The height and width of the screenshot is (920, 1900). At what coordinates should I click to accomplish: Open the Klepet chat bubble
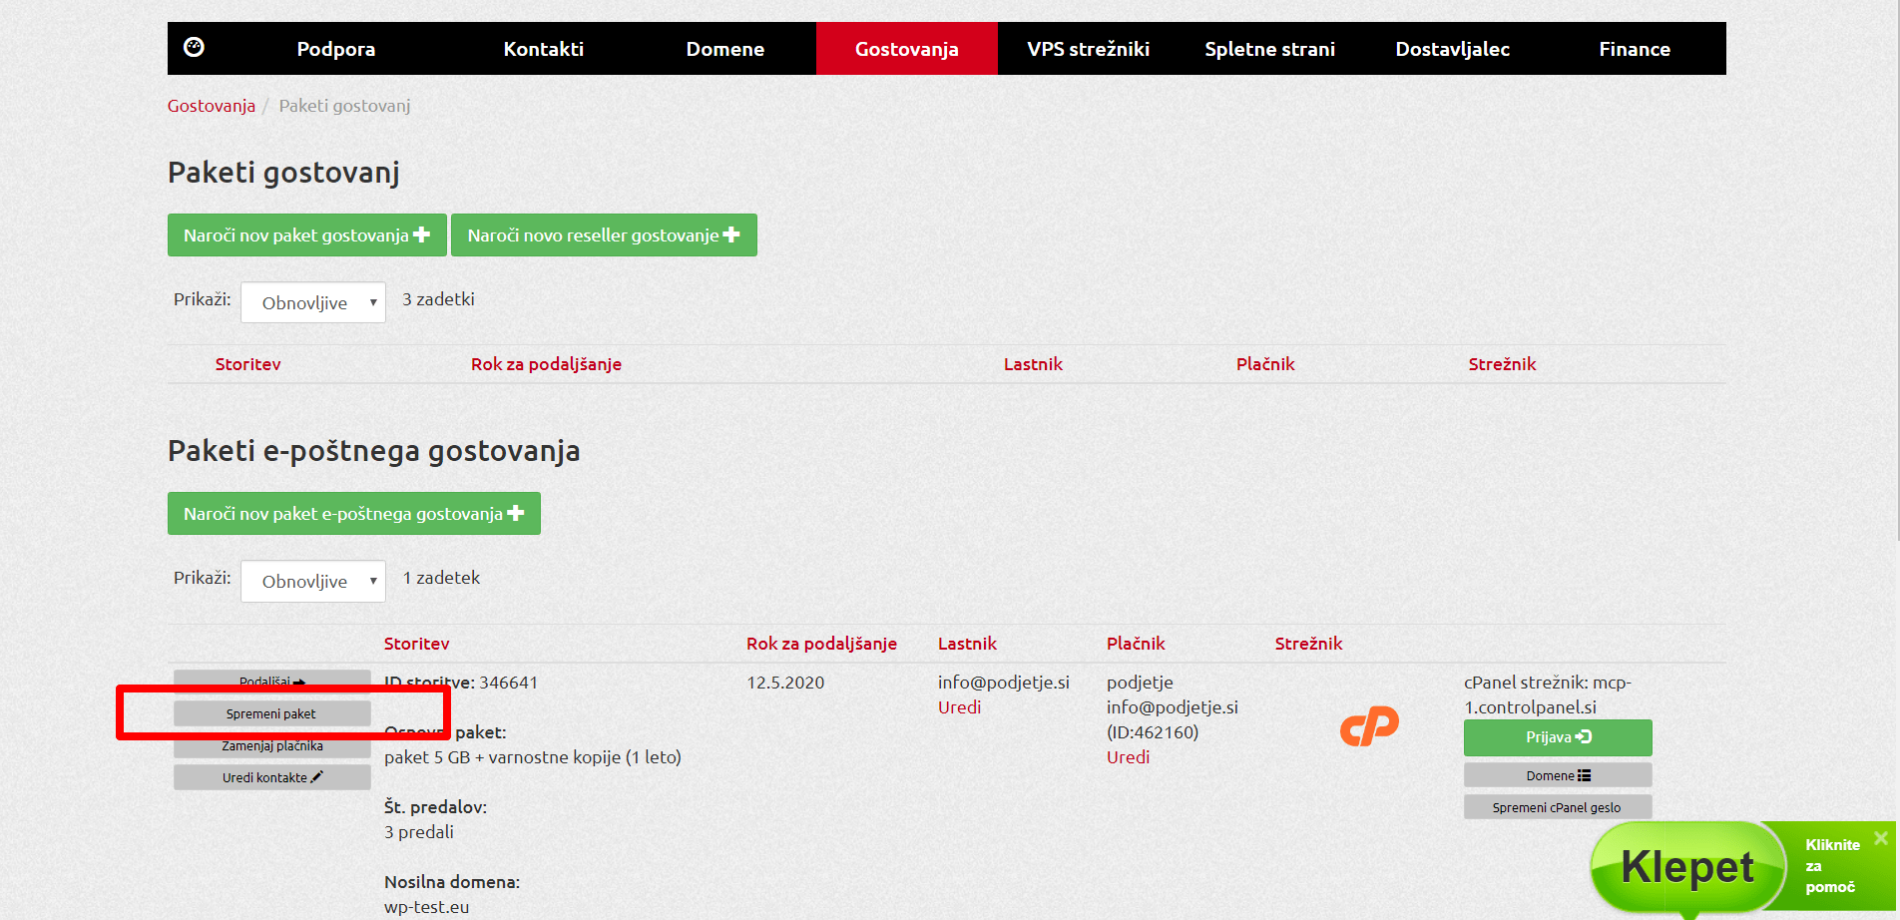(1686, 866)
